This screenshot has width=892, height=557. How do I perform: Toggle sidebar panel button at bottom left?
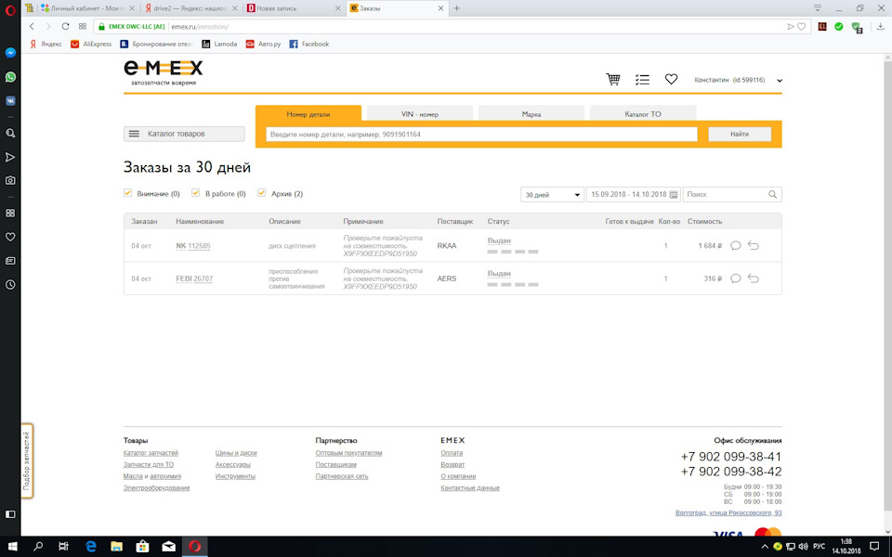coord(10,513)
